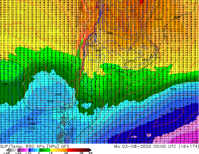Click the 'Mo 03-08-2026 00:00 UTC (18+174)' timestamp

tap(157, 146)
